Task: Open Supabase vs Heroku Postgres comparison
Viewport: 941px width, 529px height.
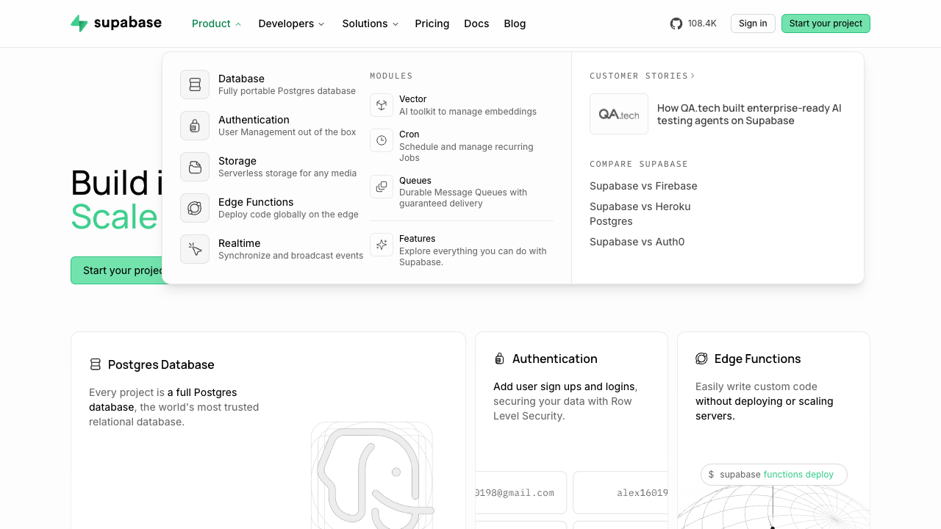Action: click(x=640, y=214)
